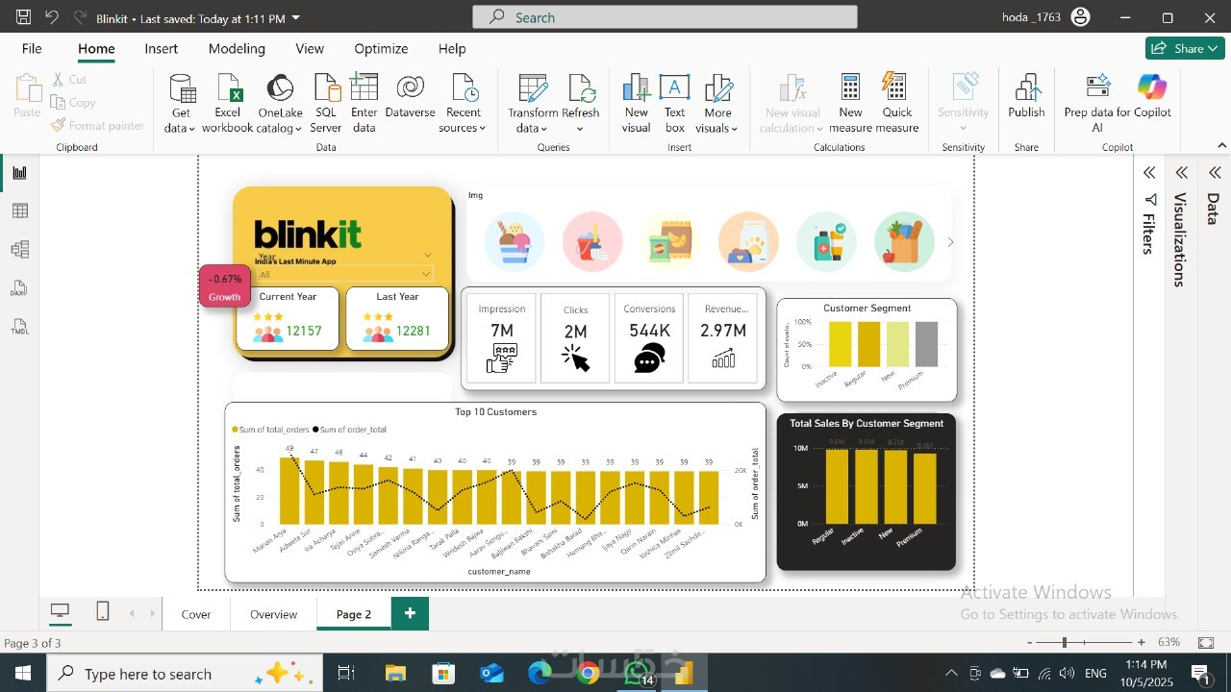The image size is (1231, 692).
Task: Select the Impression 7M card
Action: (x=501, y=338)
